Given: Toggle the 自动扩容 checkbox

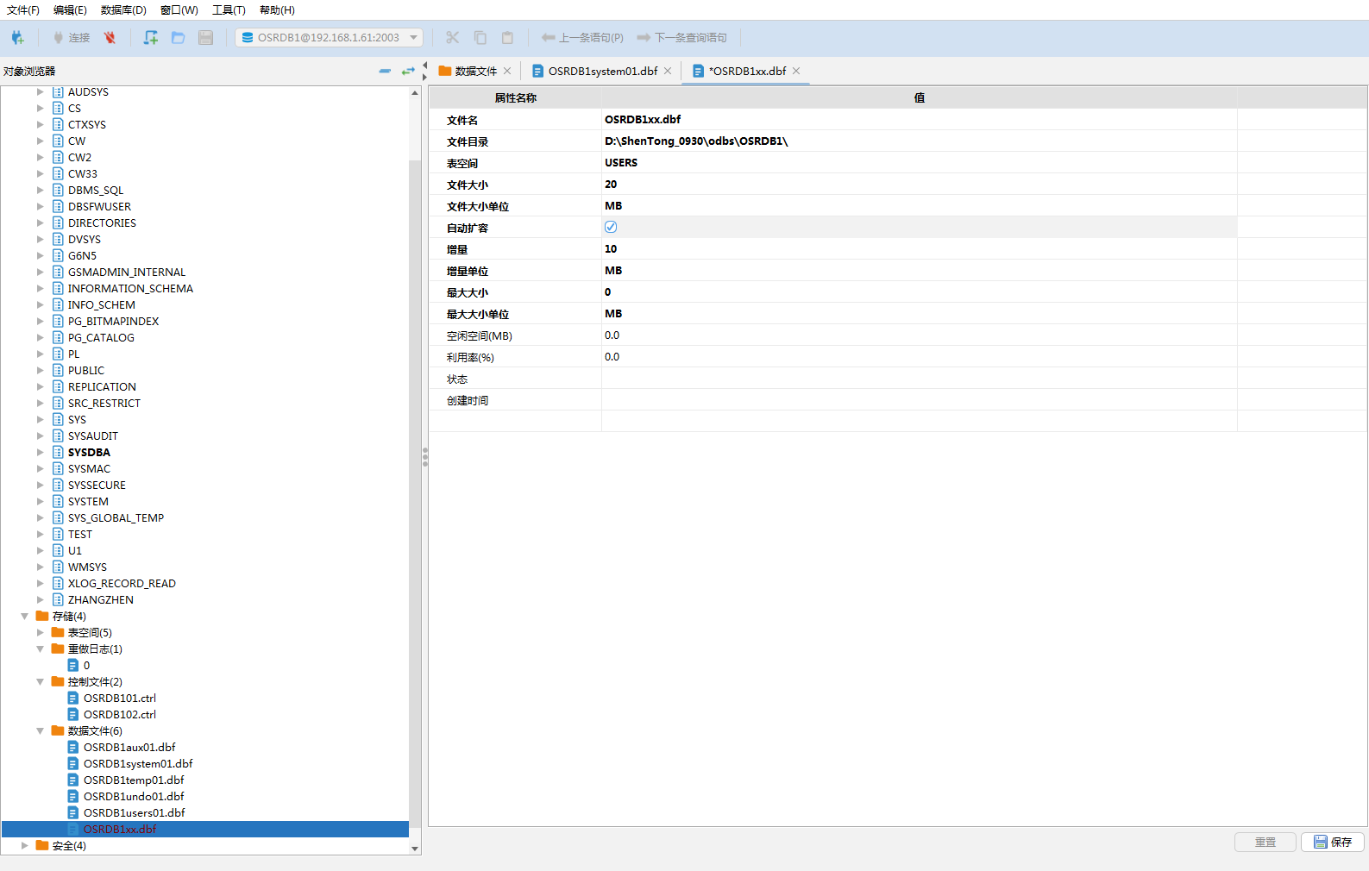Looking at the screenshot, I should pyautogui.click(x=611, y=227).
